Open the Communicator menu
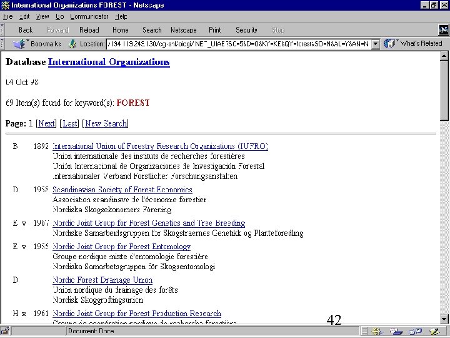The height and width of the screenshot is (338, 450). pos(89,17)
